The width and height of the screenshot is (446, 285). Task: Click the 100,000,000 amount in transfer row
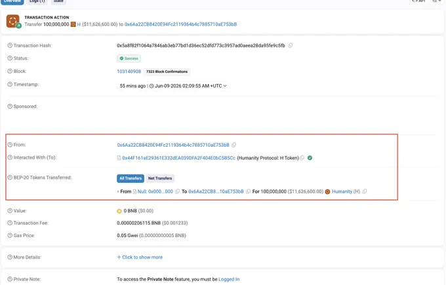(274, 191)
